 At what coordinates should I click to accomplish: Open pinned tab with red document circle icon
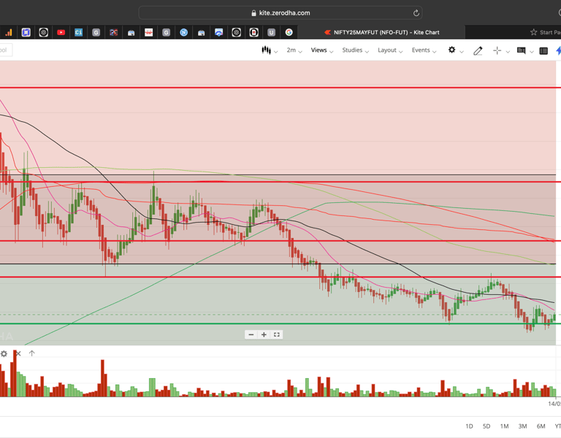pyautogui.click(x=253, y=33)
